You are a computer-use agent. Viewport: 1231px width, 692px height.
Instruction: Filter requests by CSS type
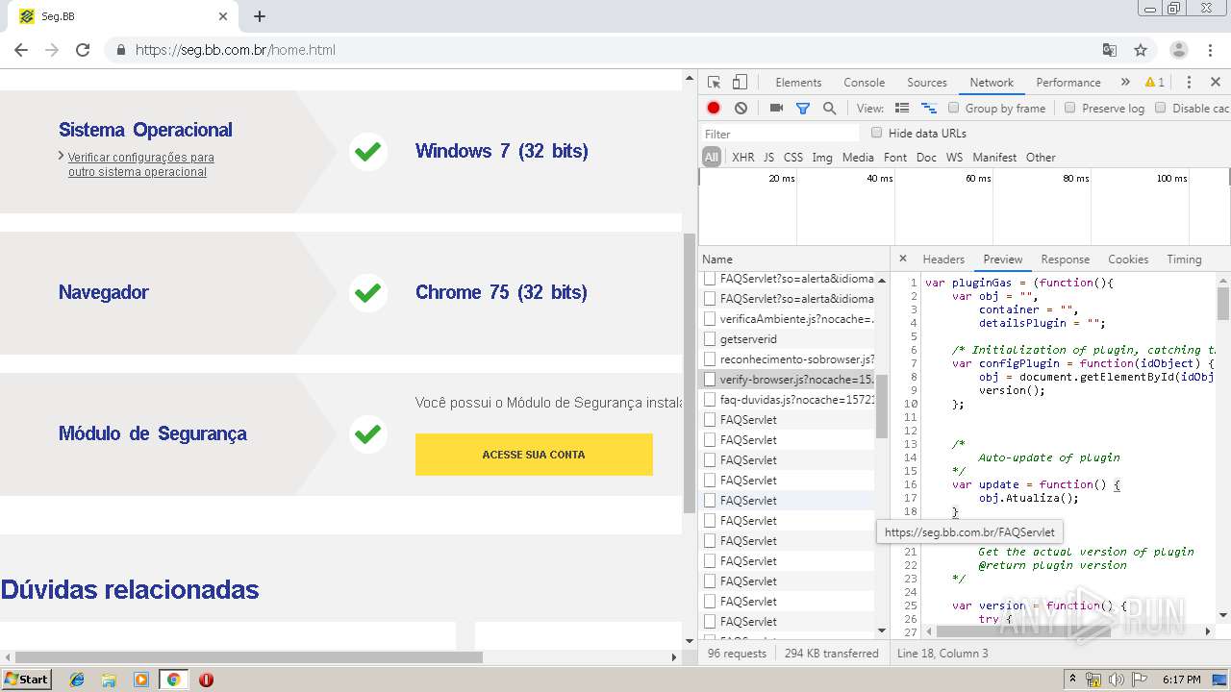tap(793, 158)
